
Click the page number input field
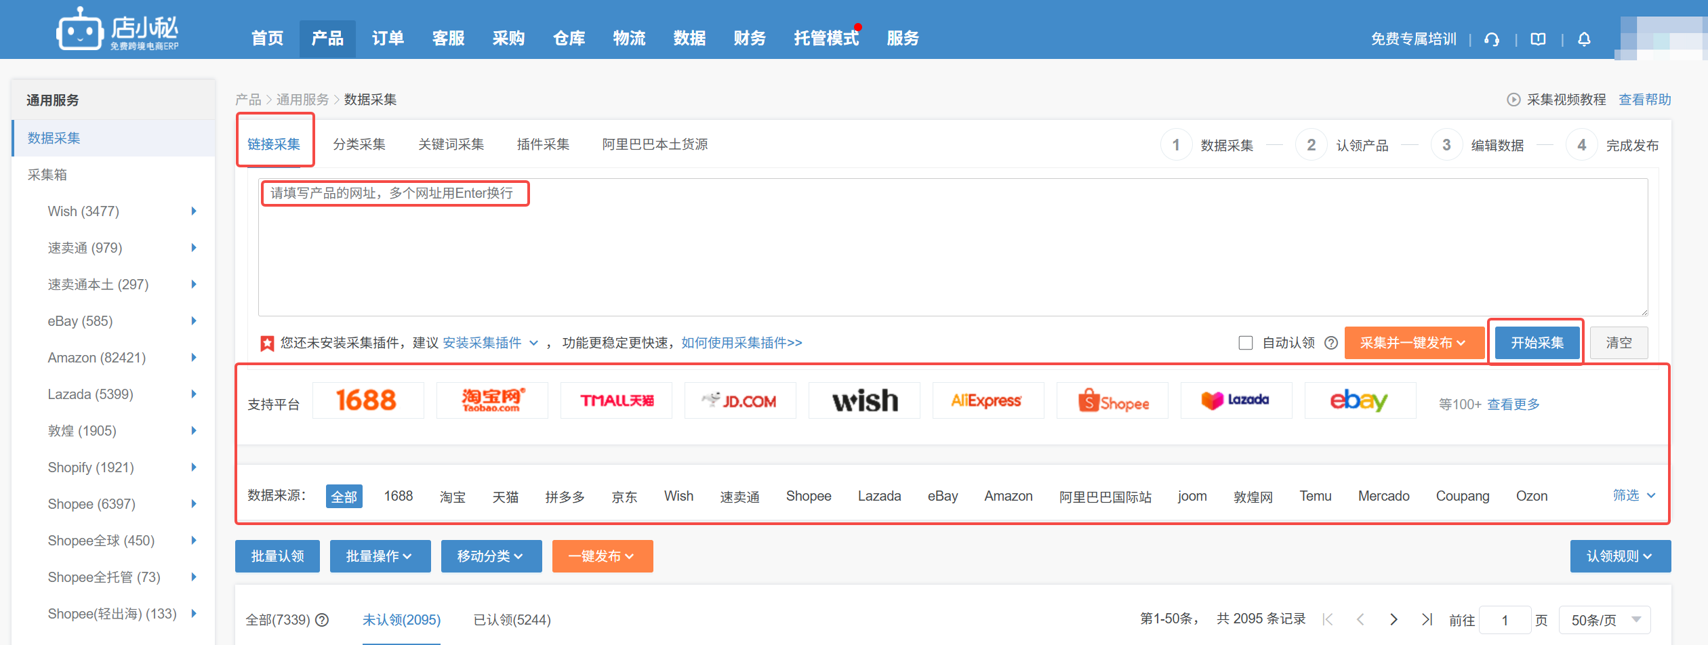click(x=1505, y=620)
